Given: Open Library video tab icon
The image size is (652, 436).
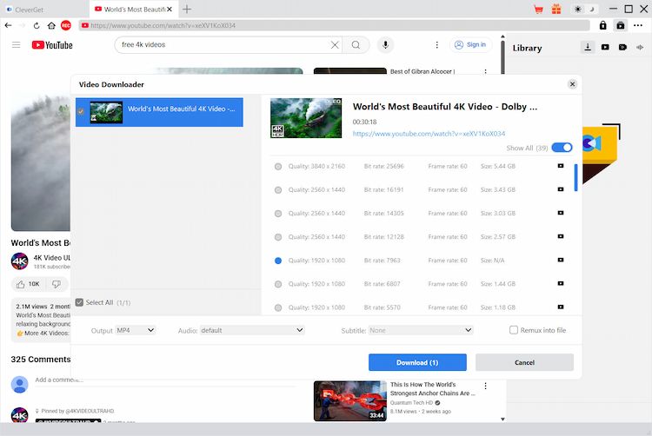Looking at the screenshot, I should (x=605, y=48).
